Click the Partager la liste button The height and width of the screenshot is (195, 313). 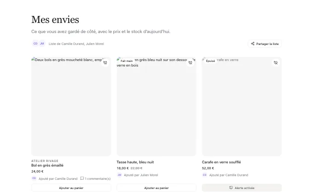pyautogui.click(x=265, y=44)
